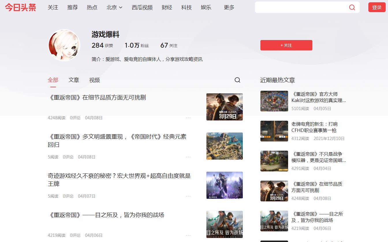Click sidebar 3月29日 thumbnail
This screenshot has width=388, height=242.
click(274, 191)
